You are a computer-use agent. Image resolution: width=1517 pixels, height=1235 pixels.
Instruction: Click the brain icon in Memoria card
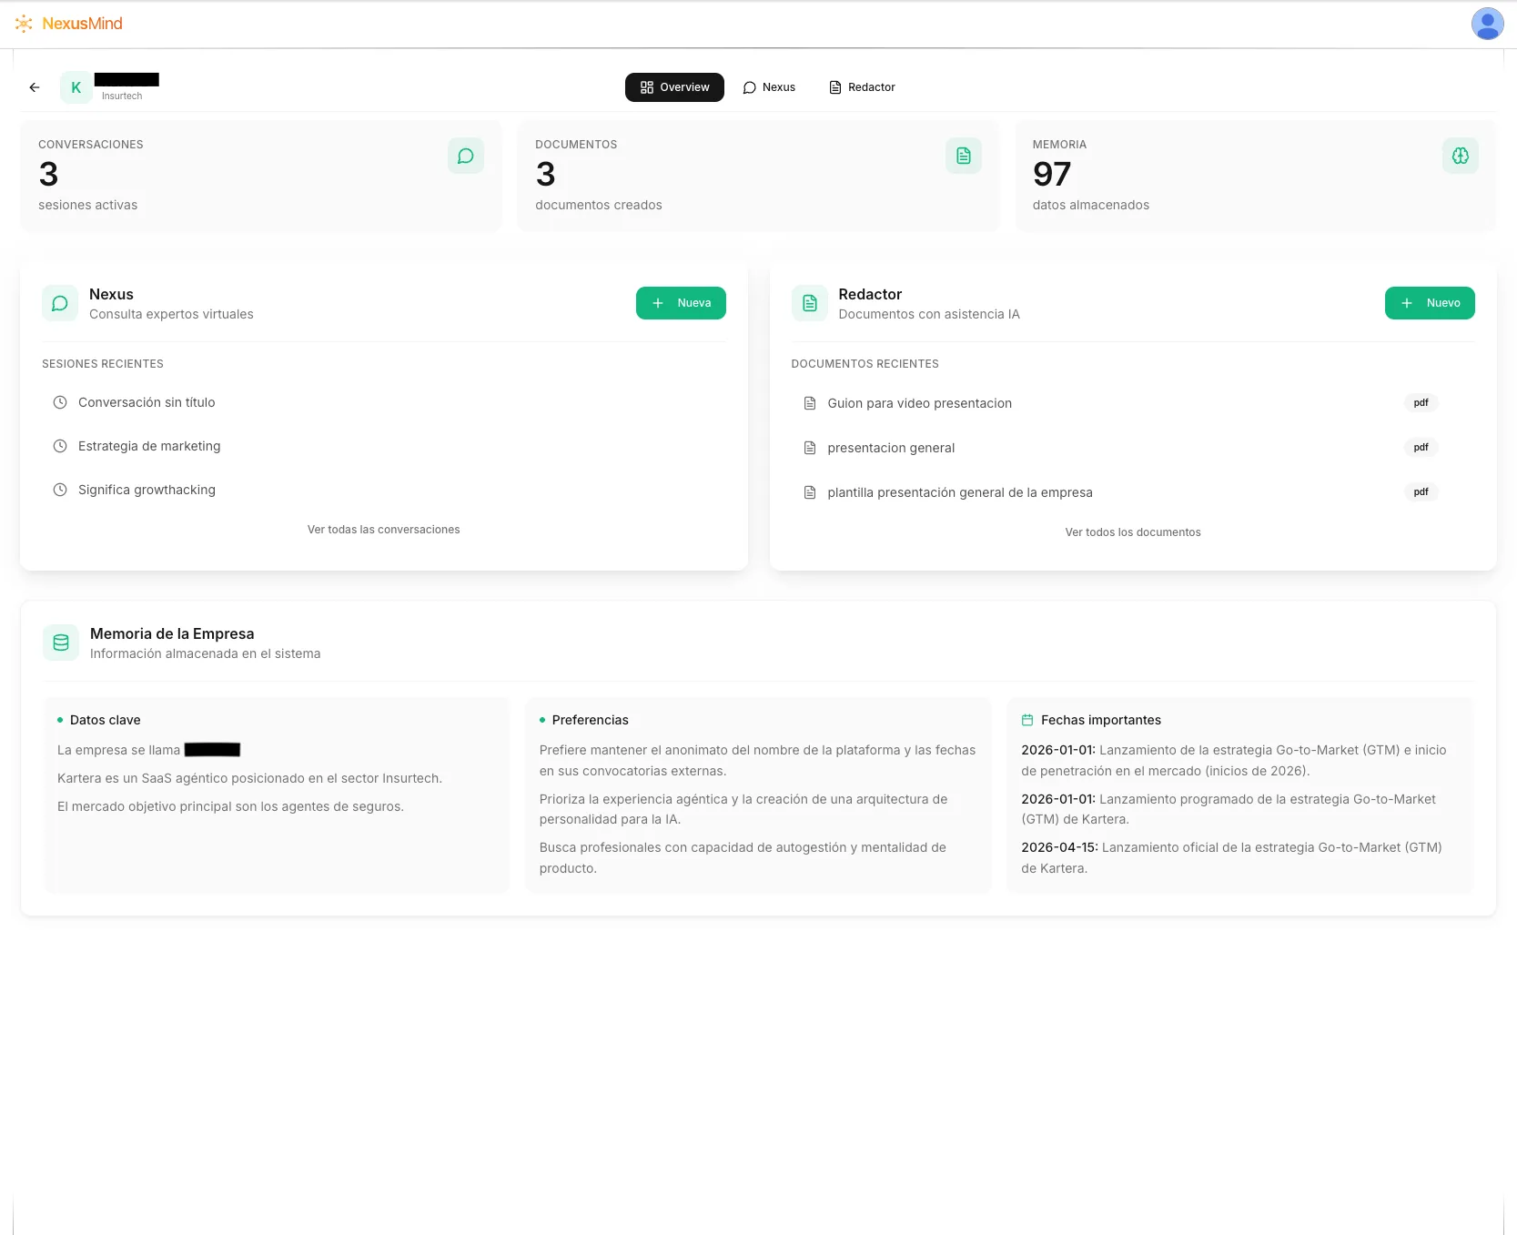1461,156
